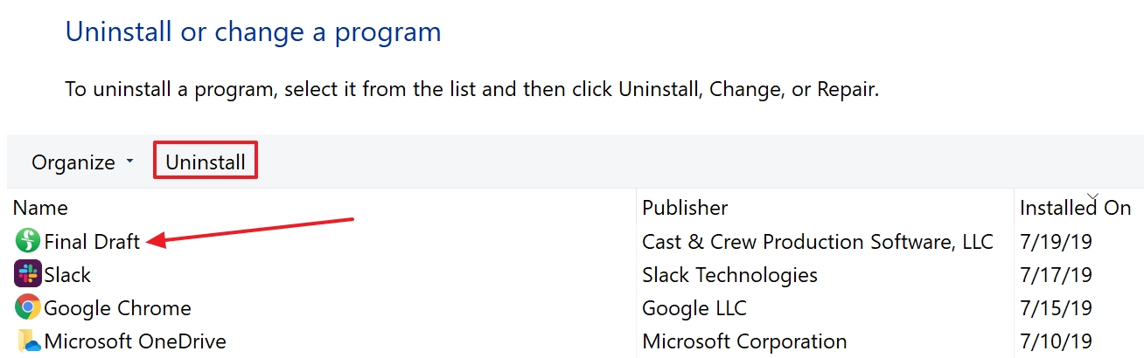Screen dimensions: 1144x358
Task: Sort by the Name column header
Action: [40, 208]
